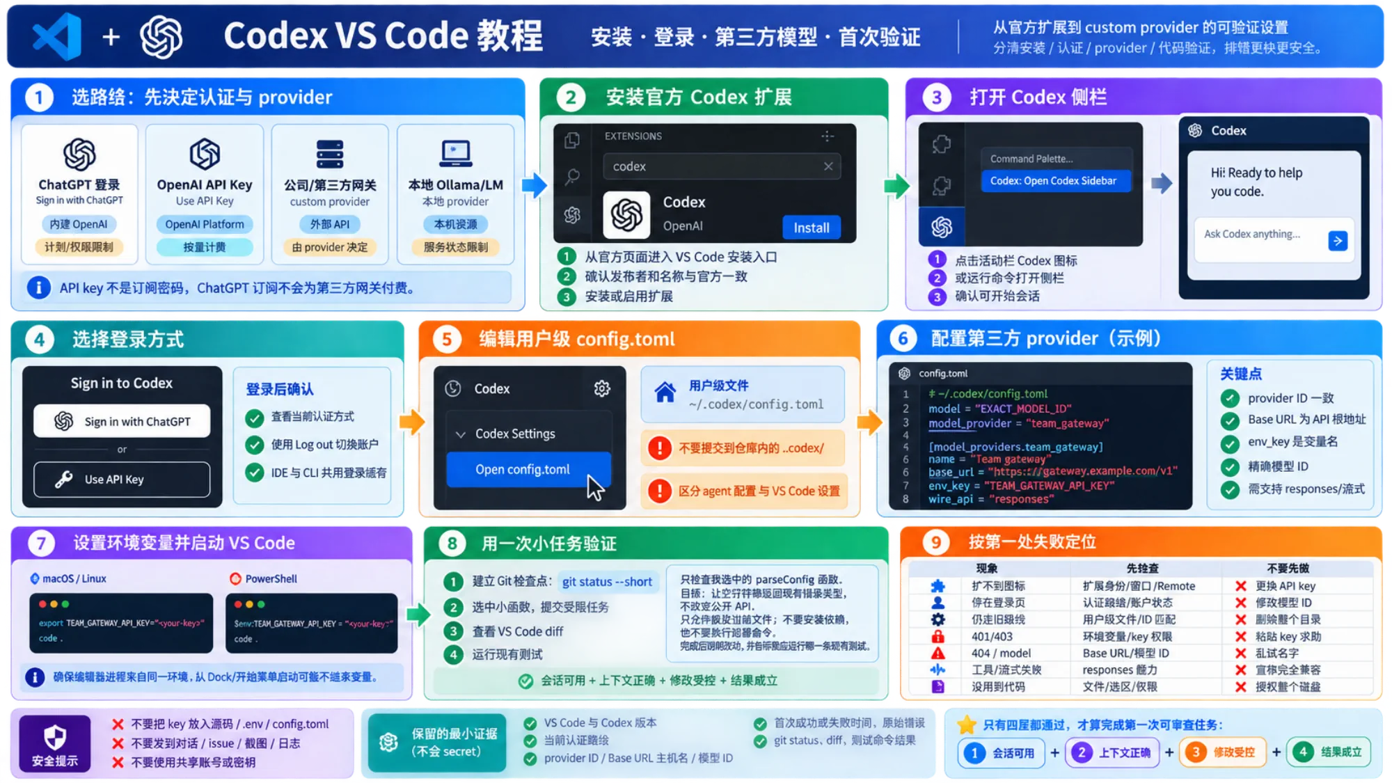This screenshot has height=783, width=1392.
Task: Click the key icon in Use API Key
Action: pos(64,479)
